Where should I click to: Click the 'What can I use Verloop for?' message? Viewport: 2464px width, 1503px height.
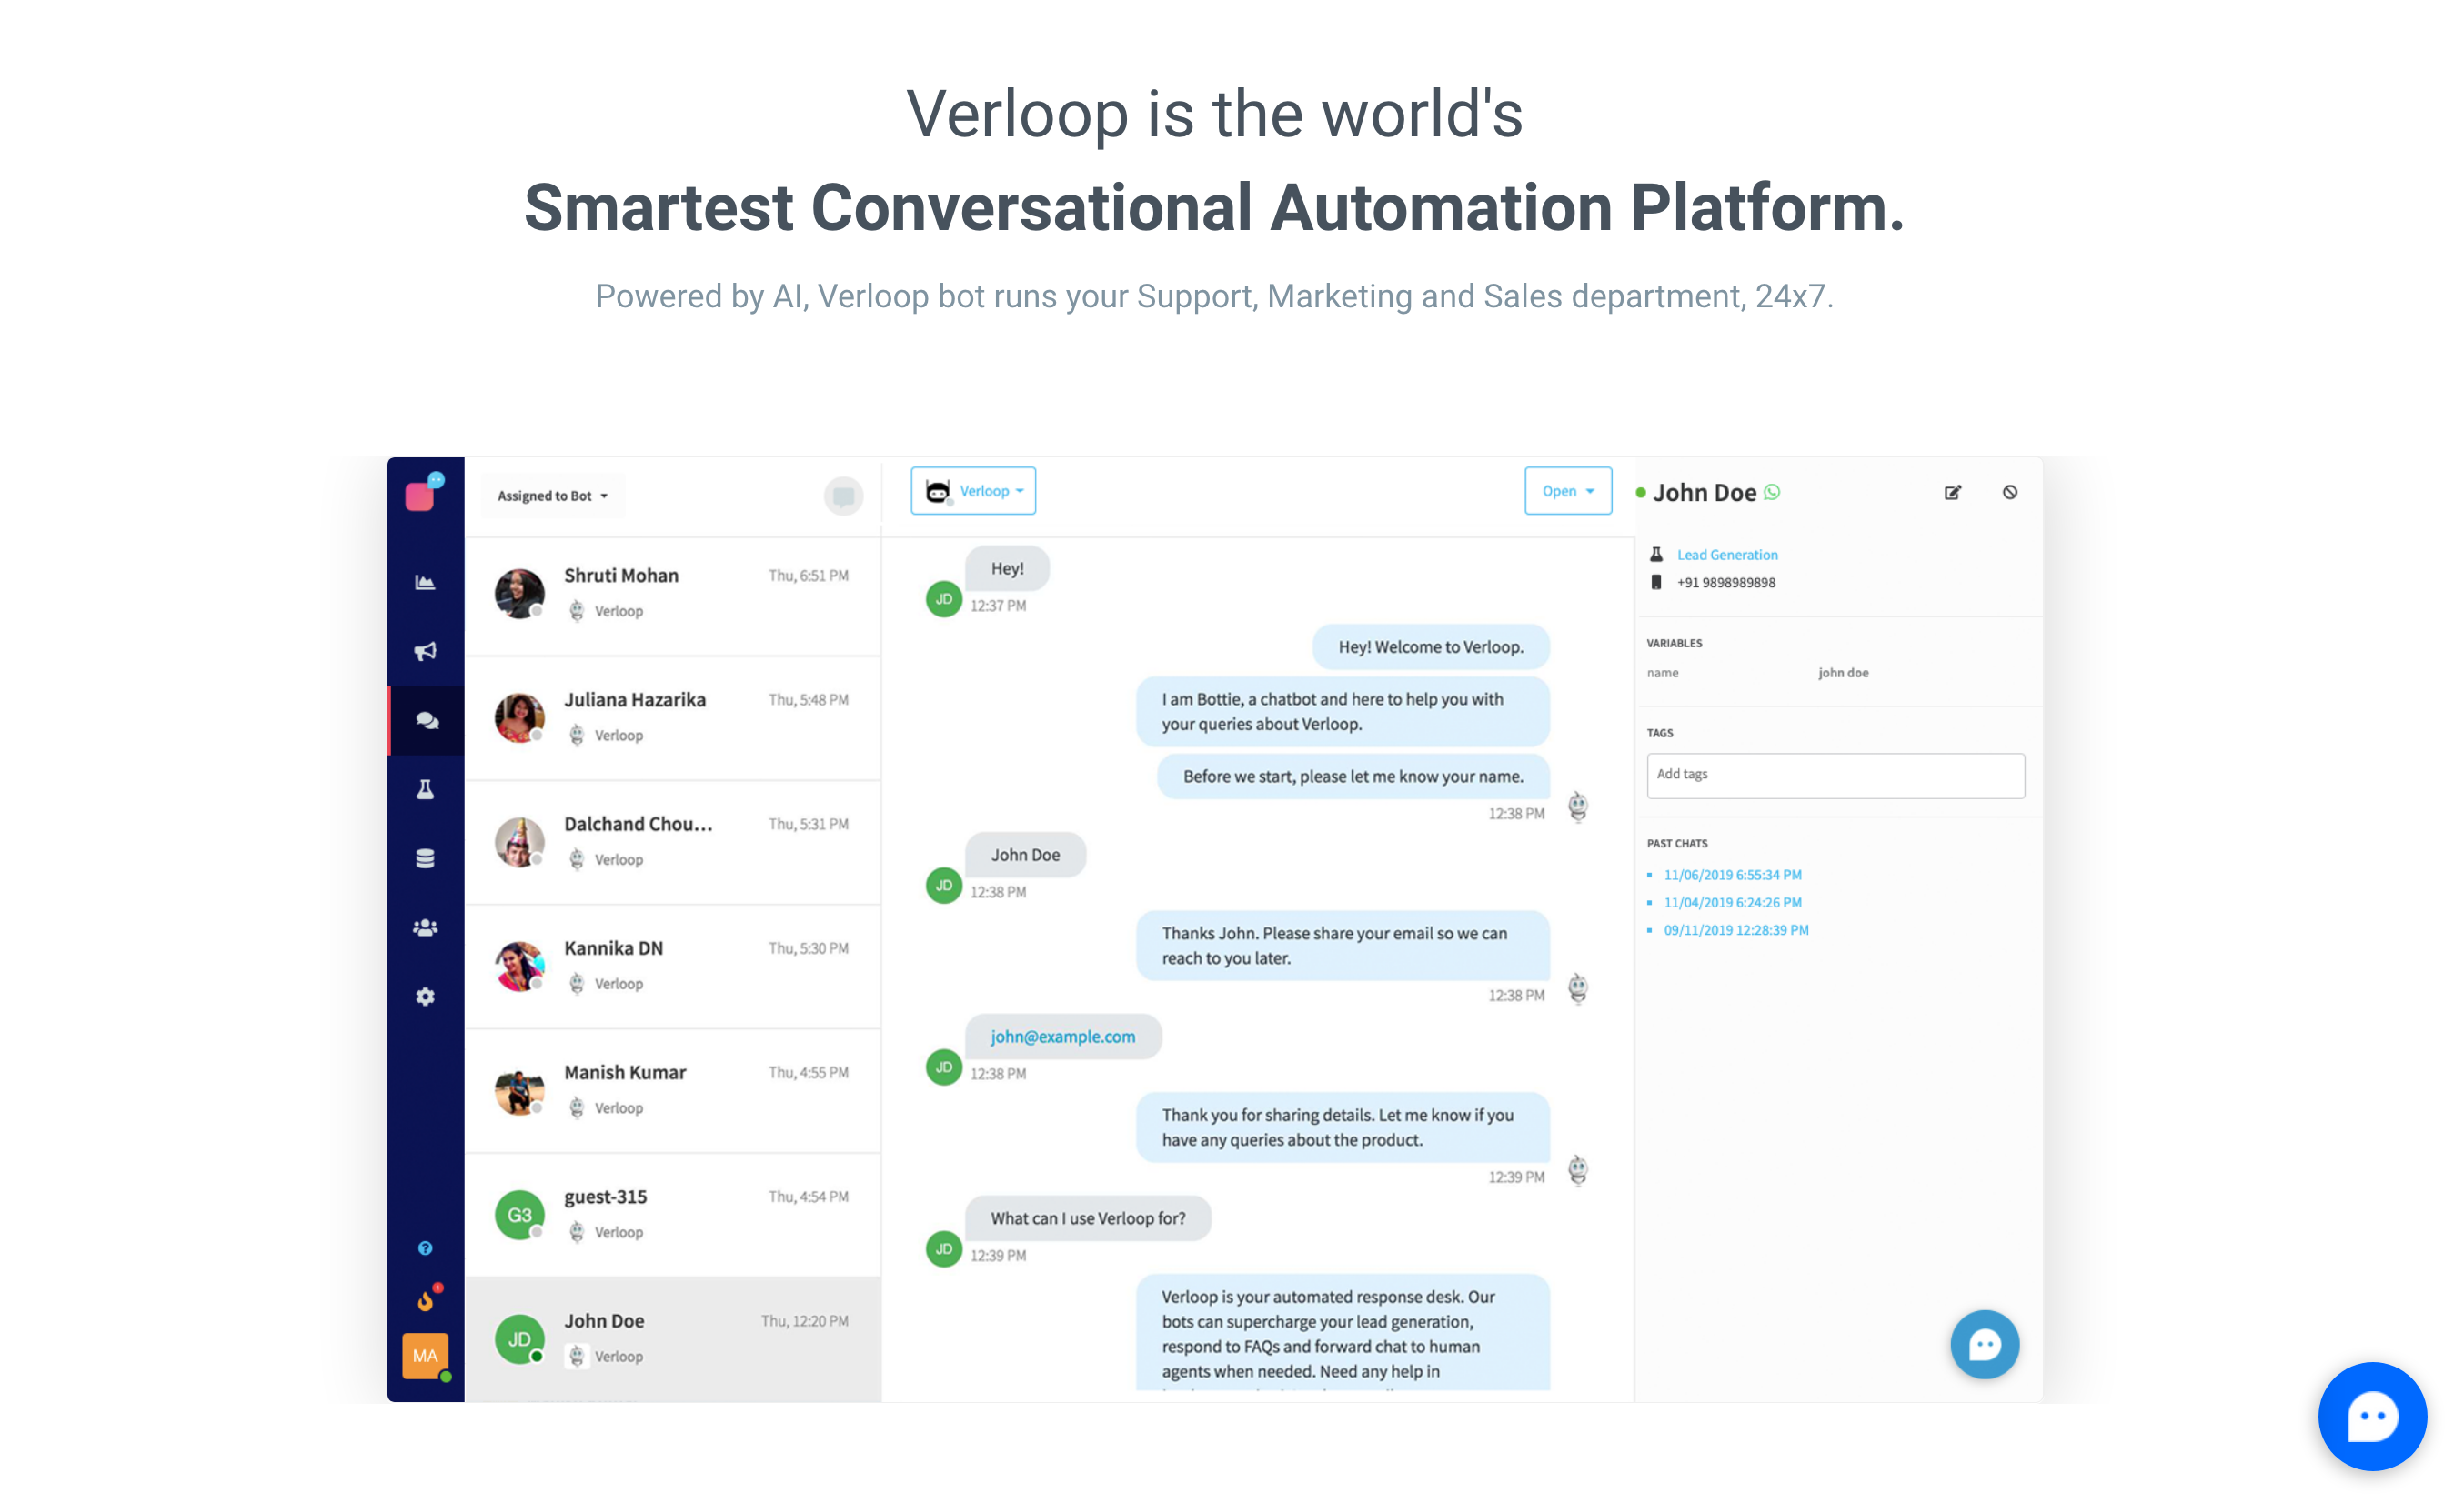pyautogui.click(x=1090, y=1220)
